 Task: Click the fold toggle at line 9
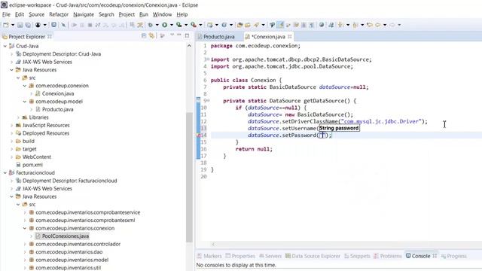208,101
